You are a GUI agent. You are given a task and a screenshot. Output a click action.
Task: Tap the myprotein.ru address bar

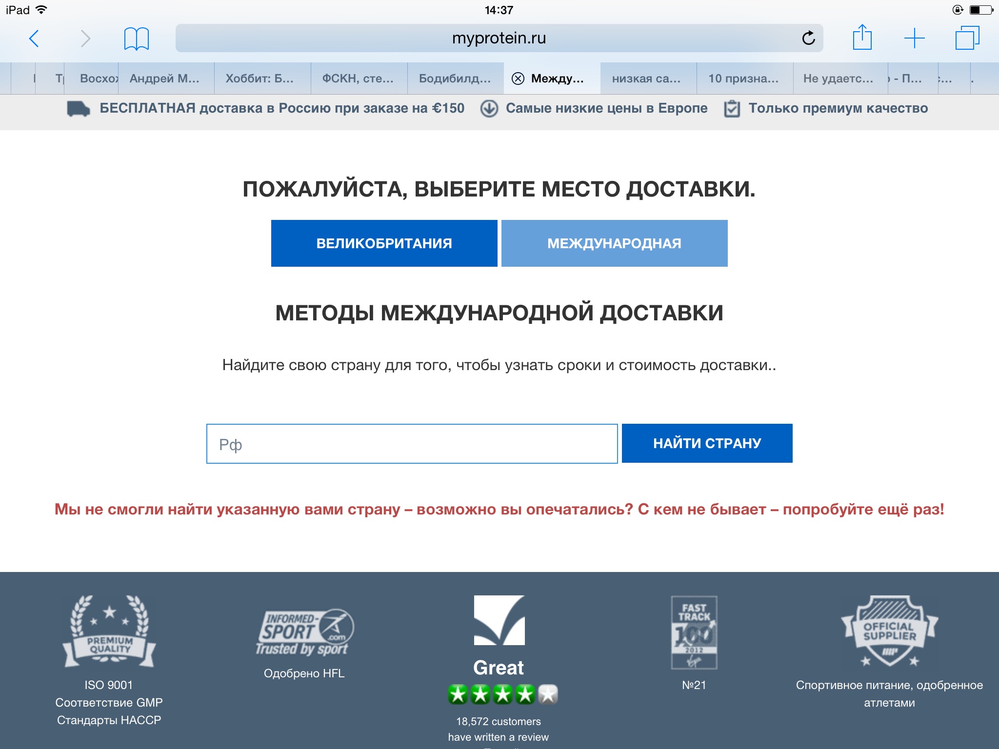499,38
